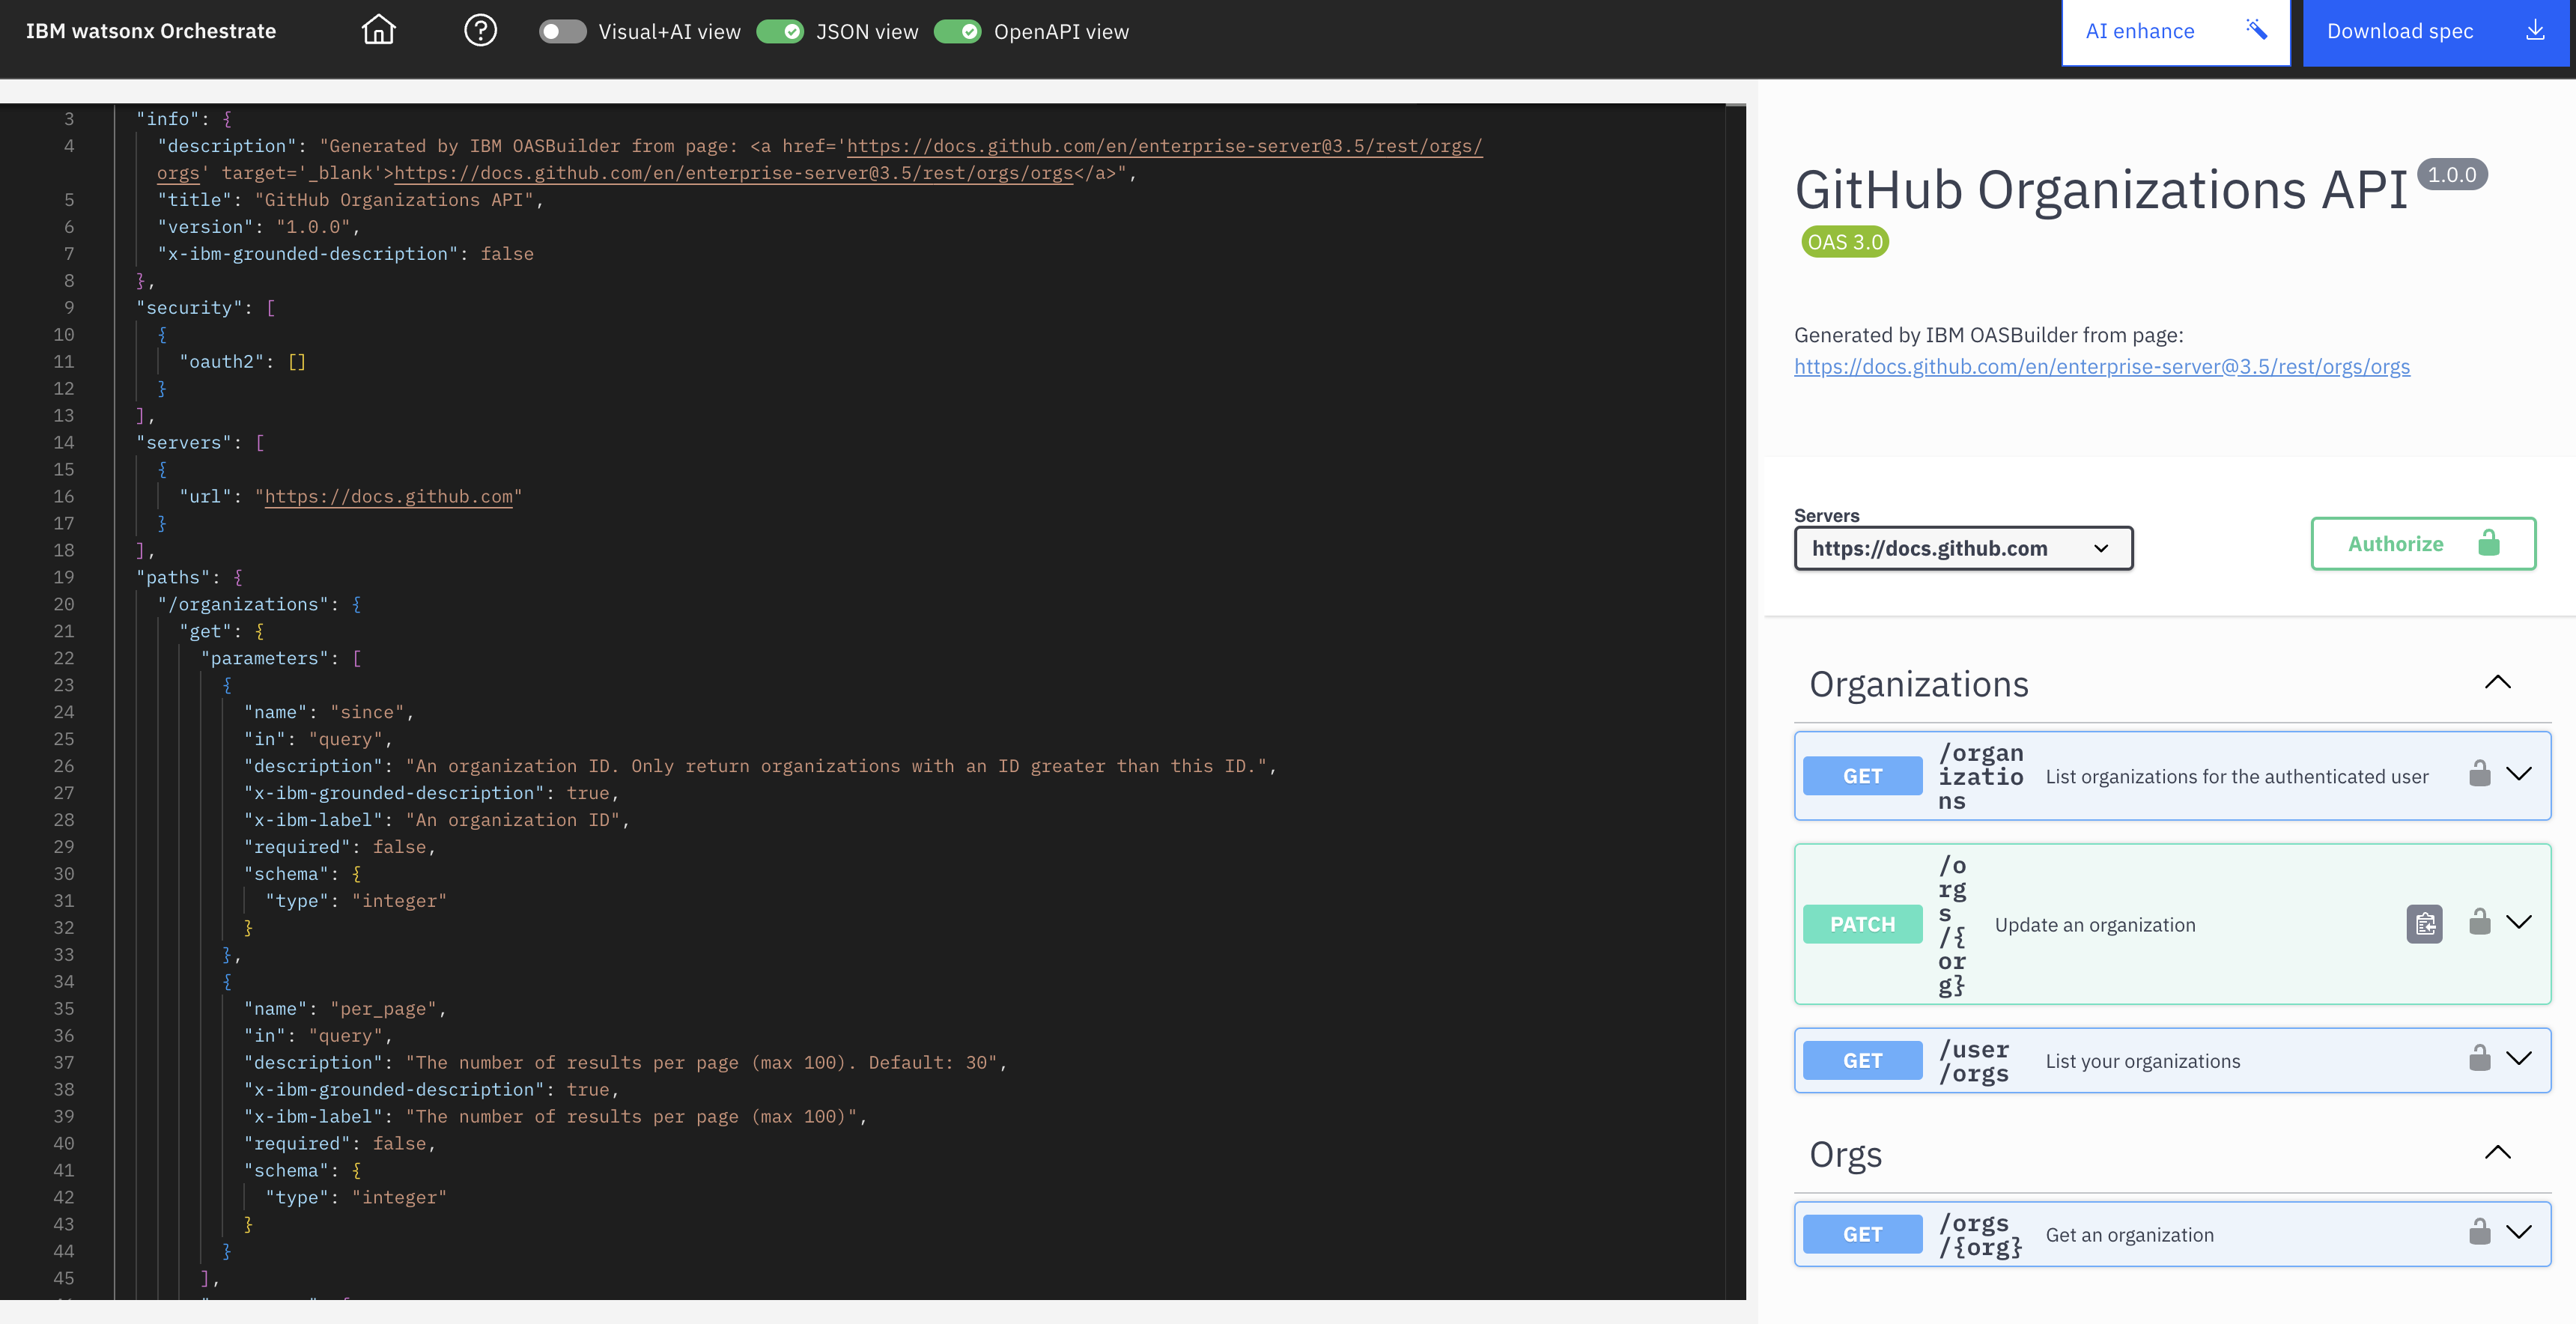The height and width of the screenshot is (1327, 2576).
Task: Click the GitHub Organizations API heading
Action: 2101,190
